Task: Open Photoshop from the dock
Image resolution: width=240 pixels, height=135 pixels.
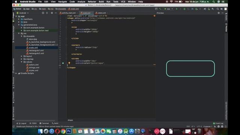Action: pyautogui.click(x=69, y=131)
